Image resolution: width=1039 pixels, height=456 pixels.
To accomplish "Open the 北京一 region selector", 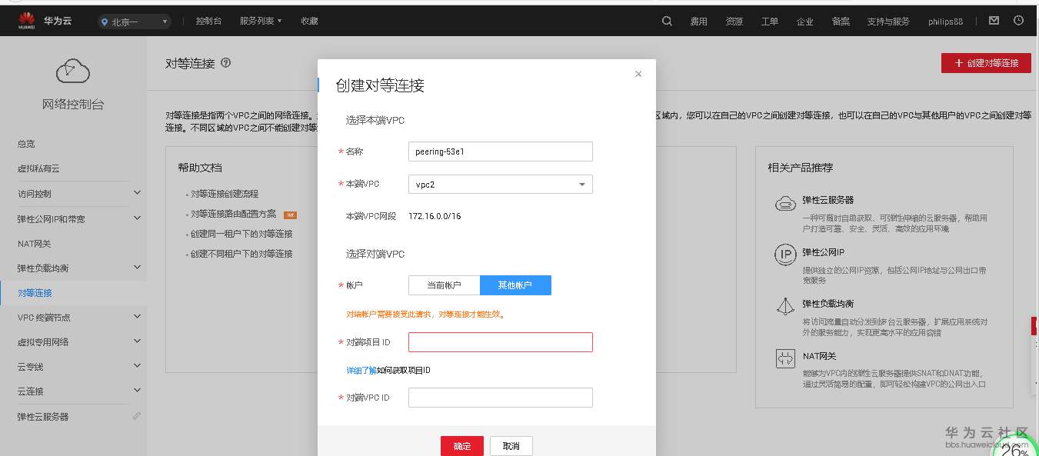I will click(x=132, y=21).
